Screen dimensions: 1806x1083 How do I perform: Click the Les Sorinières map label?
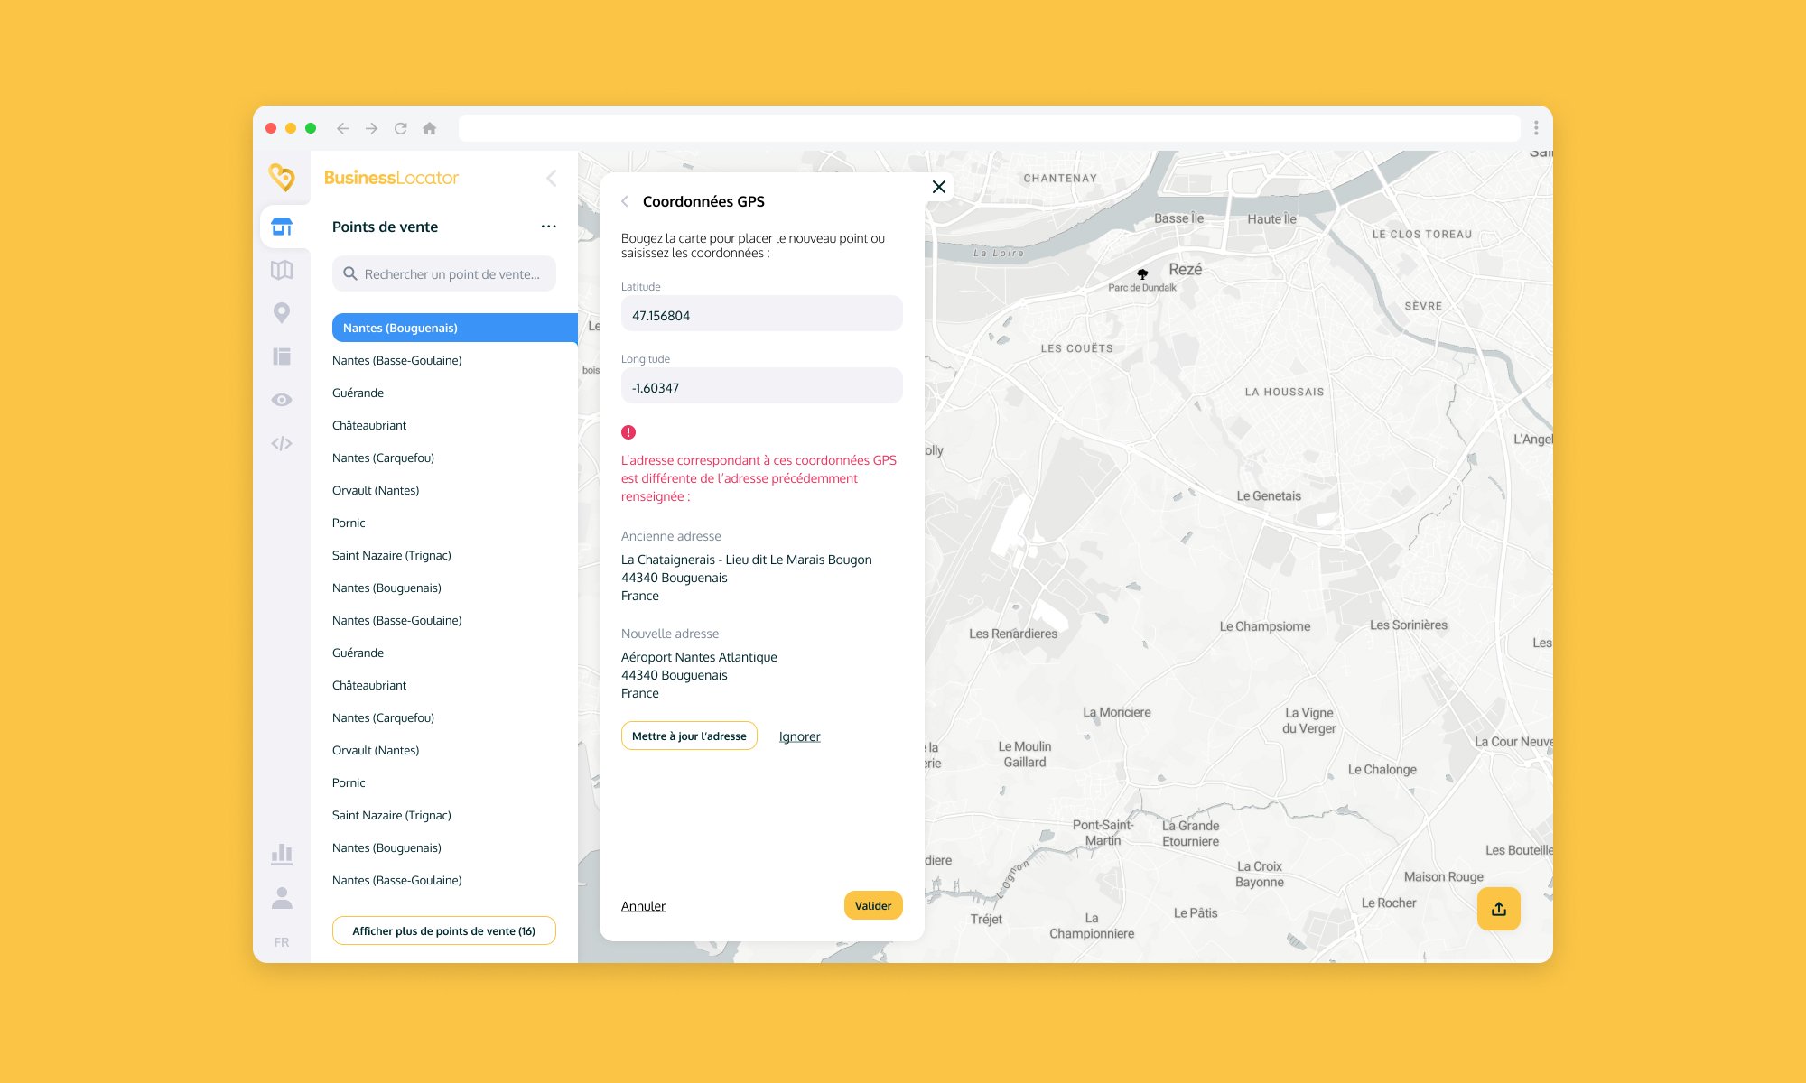1409,625
